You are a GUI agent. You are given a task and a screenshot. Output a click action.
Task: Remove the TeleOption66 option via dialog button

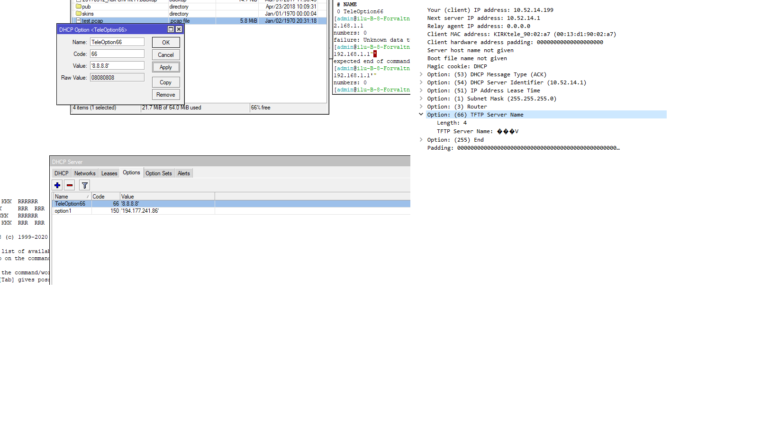click(166, 95)
